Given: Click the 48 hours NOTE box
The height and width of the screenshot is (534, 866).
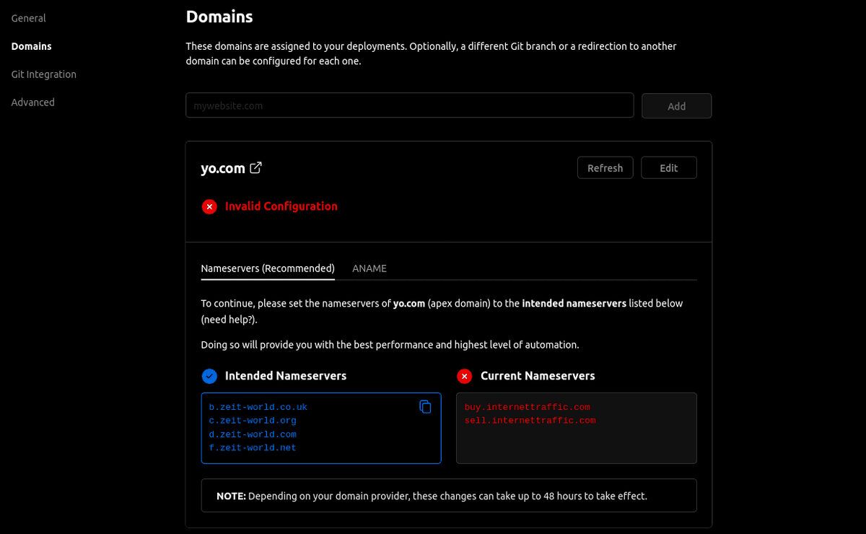Looking at the screenshot, I should pos(449,496).
